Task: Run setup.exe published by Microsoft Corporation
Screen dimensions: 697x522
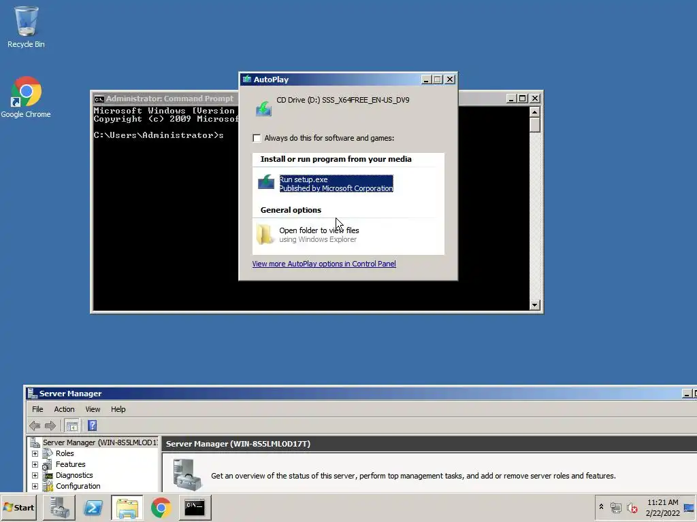Action: (x=336, y=184)
